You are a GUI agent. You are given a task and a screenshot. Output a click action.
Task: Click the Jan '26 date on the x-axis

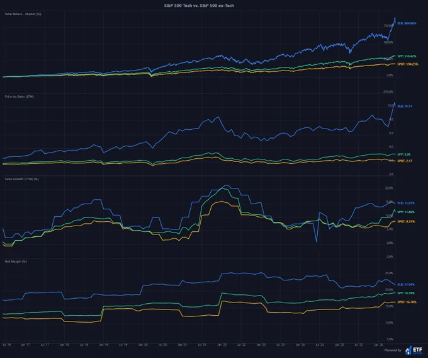[378, 345]
